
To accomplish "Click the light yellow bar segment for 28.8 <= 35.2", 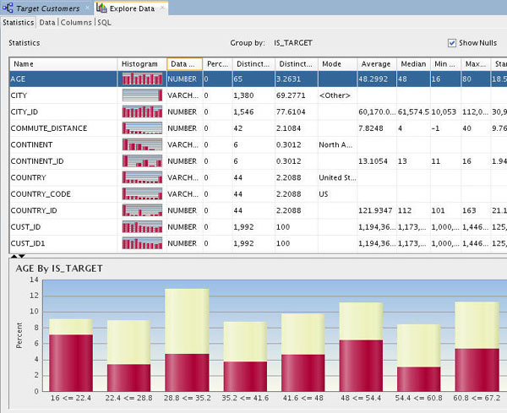I will pos(186,321).
